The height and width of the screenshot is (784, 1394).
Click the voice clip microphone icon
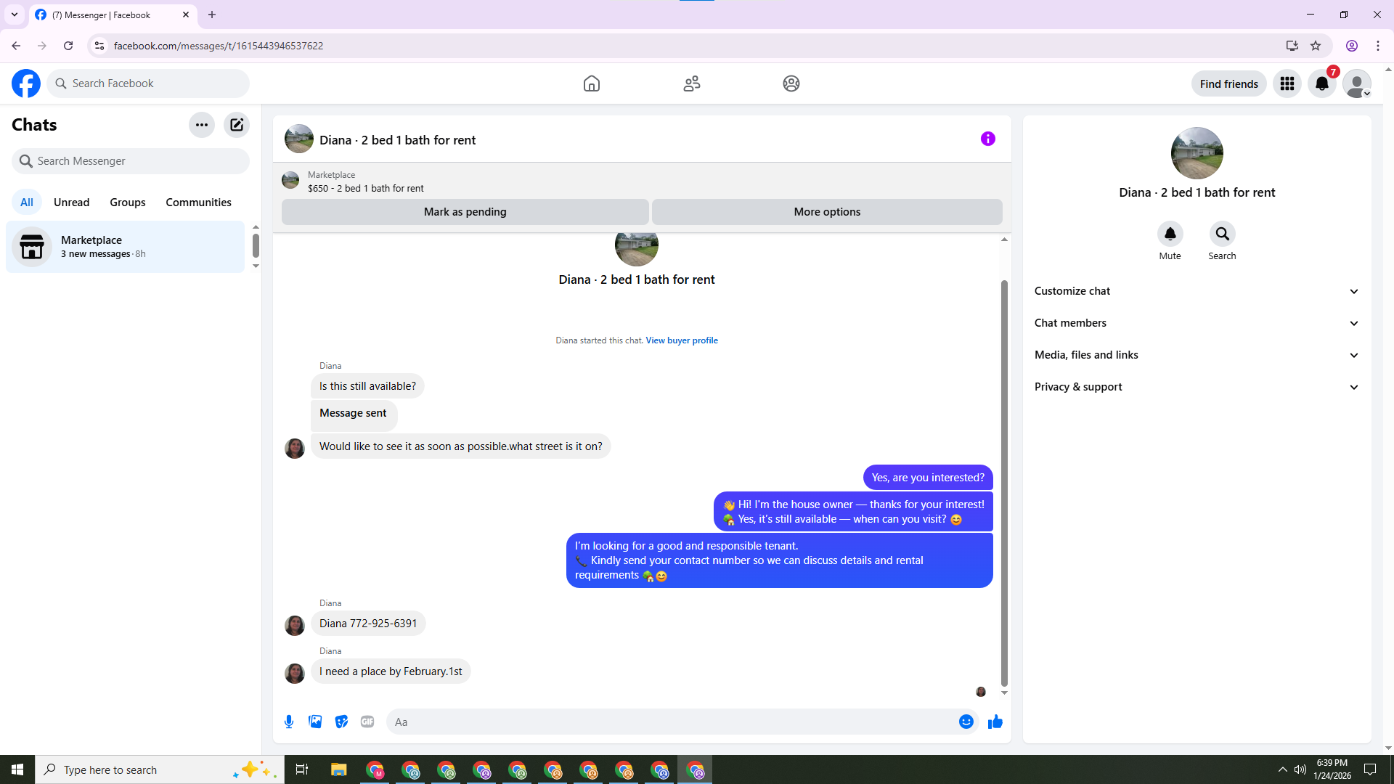click(289, 722)
